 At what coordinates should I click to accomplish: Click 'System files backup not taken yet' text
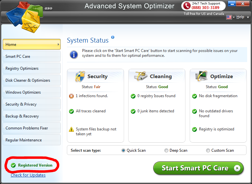point(96,131)
